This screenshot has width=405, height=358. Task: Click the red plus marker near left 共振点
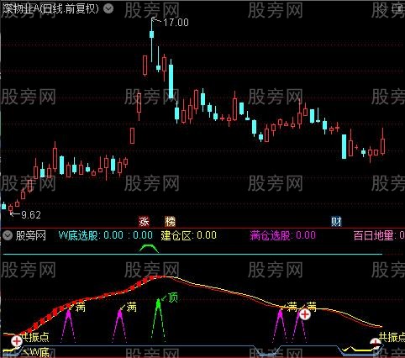point(17,341)
